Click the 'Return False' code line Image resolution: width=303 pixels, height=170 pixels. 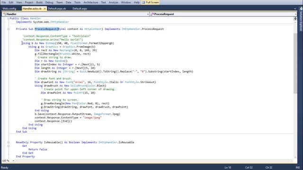tap(38, 149)
